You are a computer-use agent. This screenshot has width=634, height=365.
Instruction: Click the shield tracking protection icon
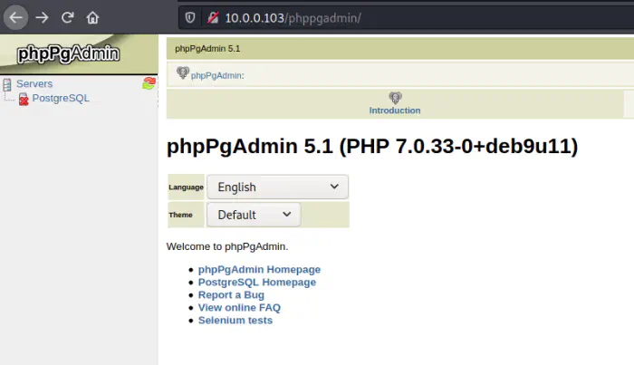189,17
